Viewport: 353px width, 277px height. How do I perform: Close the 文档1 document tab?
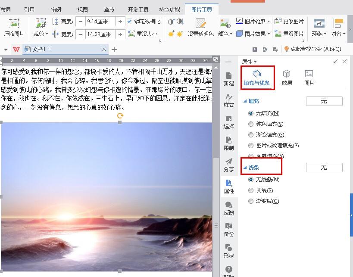click(x=104, y=49)
